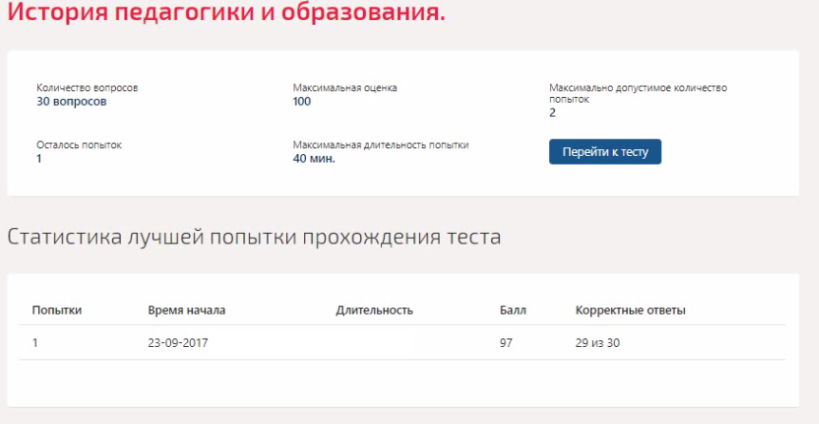Click the "Длительность" column header
Screen dimensions: 819x424
point(374,310)
